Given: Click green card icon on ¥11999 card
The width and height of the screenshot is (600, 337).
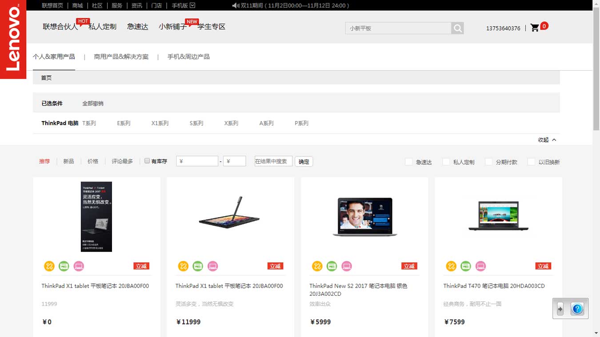Looking at the screenshot, I should coord(198,266).
